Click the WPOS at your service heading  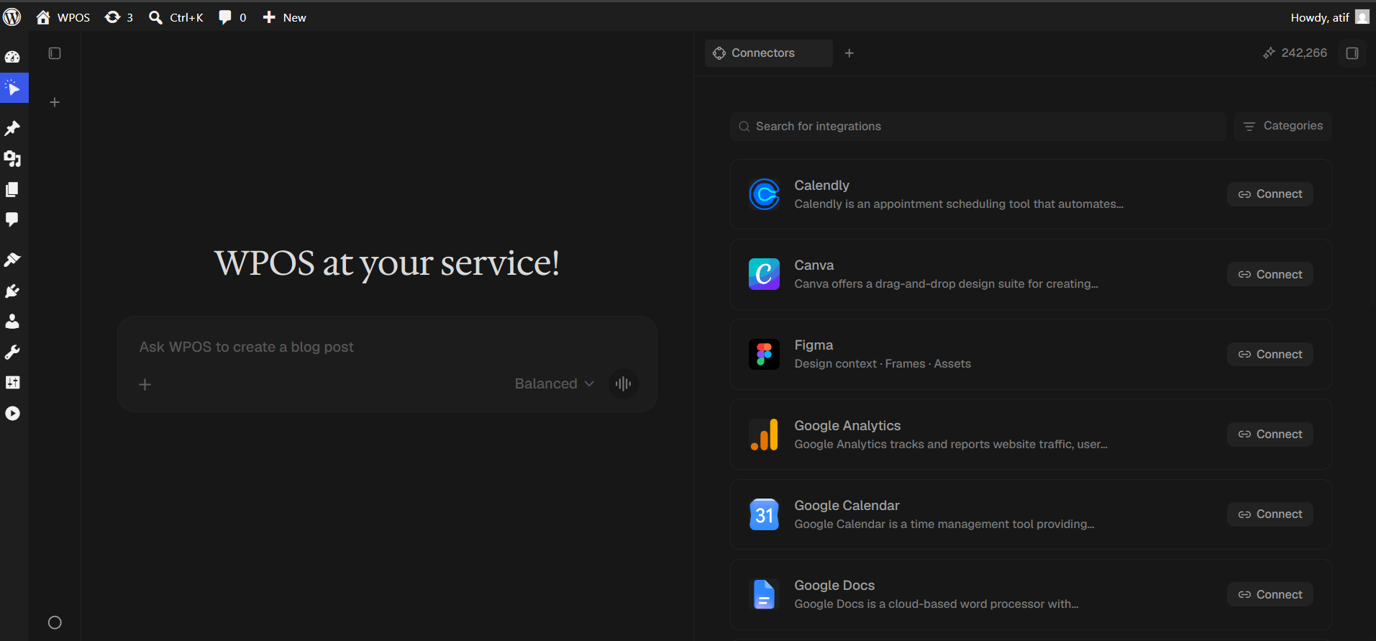(387, 263)
